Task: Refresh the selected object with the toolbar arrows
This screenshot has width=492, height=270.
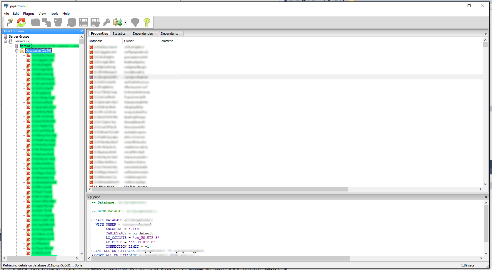Action: [21, 22]
